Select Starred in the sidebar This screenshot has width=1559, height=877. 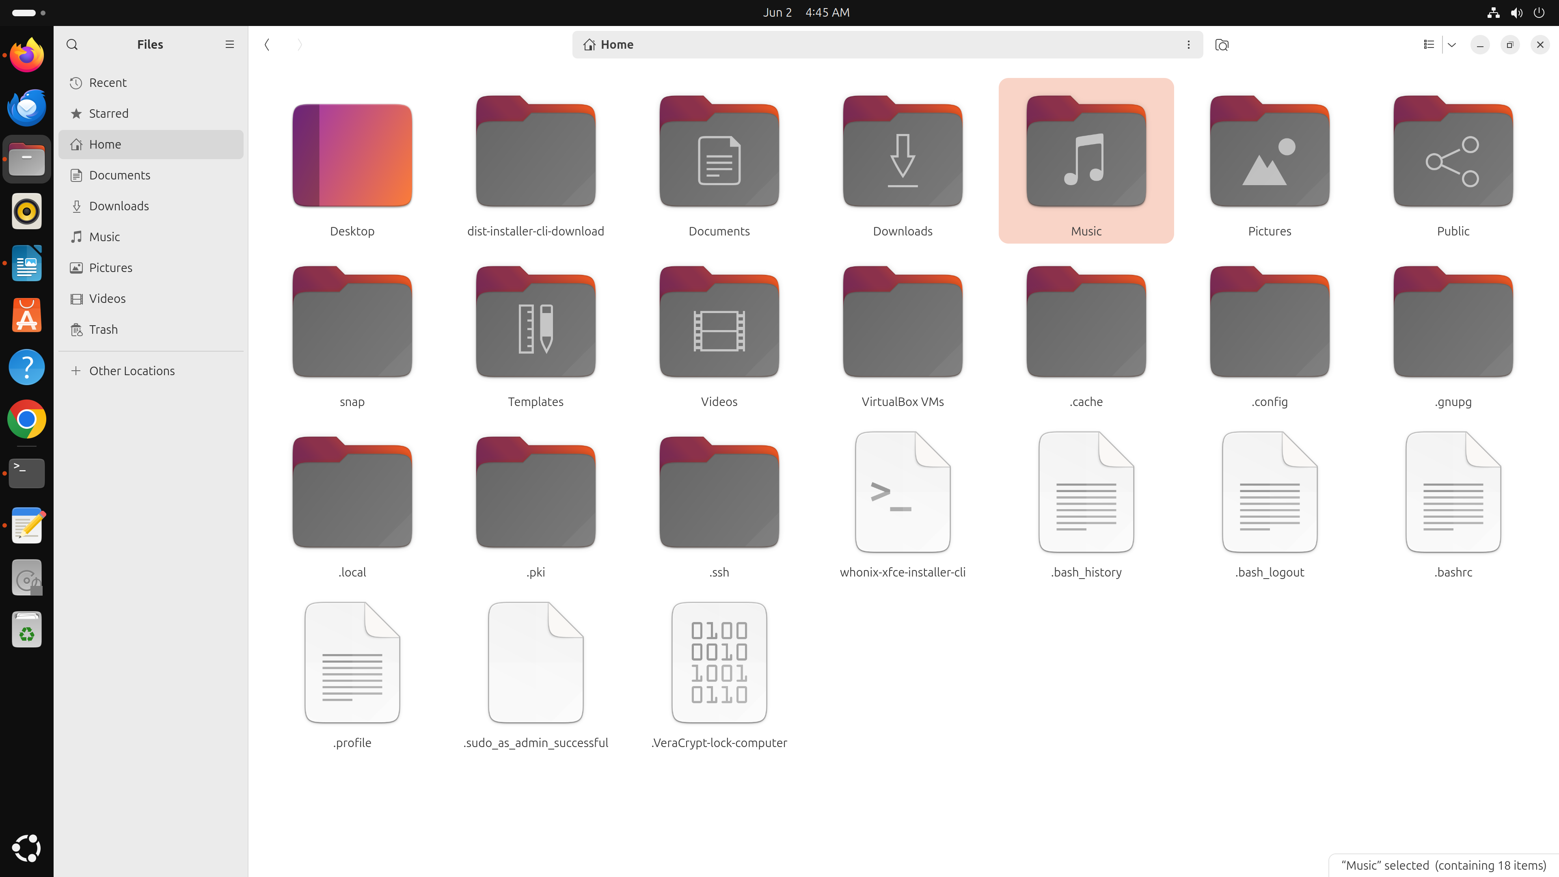click(x=108, y=113)
